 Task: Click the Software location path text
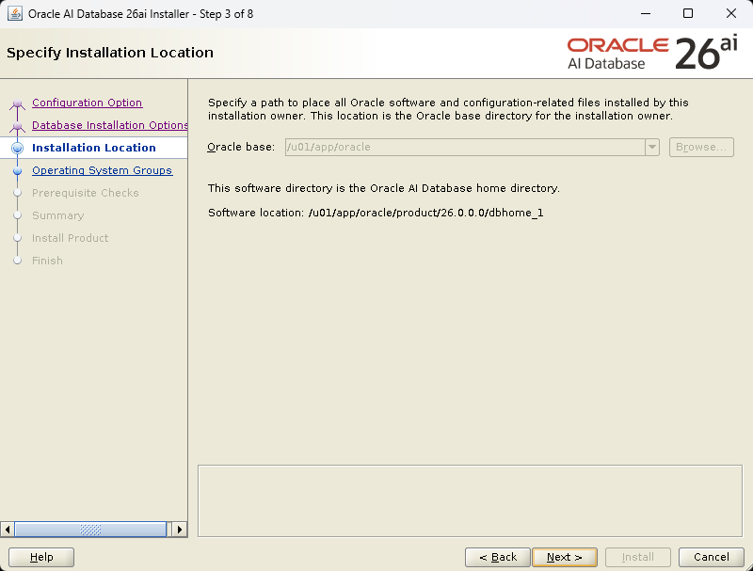point(425,213)
